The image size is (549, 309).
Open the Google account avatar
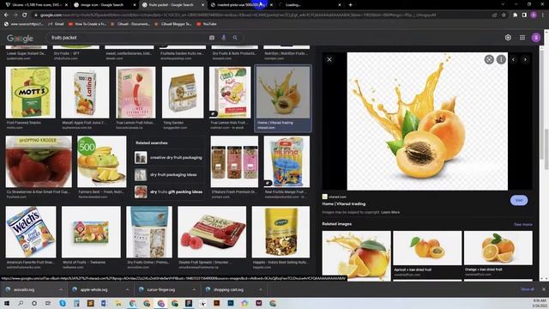point(535,38)
